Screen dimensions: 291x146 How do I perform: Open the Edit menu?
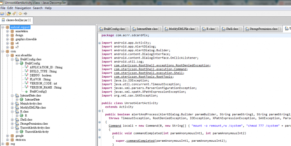coord(10,8)
